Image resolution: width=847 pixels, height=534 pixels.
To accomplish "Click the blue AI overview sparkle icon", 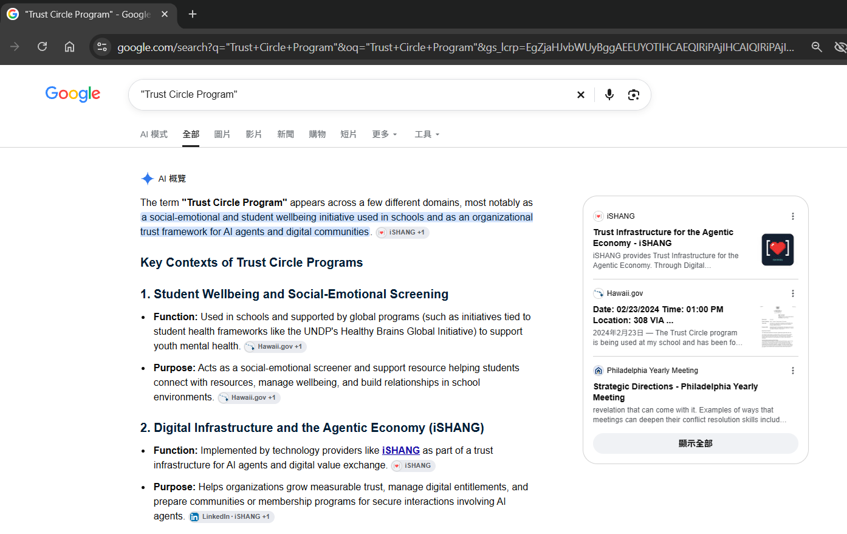I will pos(147,179).
